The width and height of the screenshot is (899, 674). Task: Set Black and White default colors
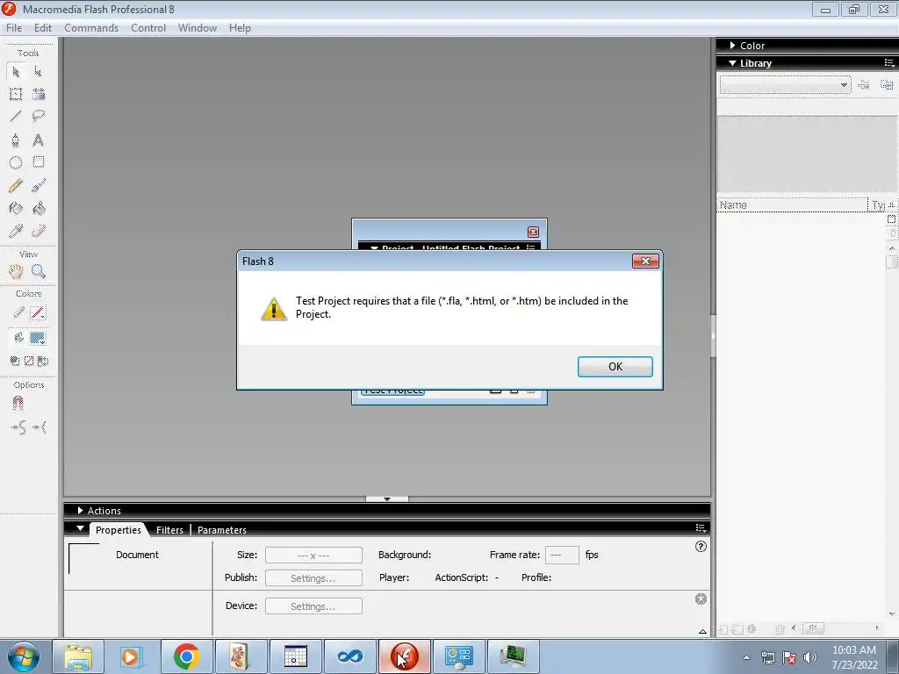click(x=15, y=361)
